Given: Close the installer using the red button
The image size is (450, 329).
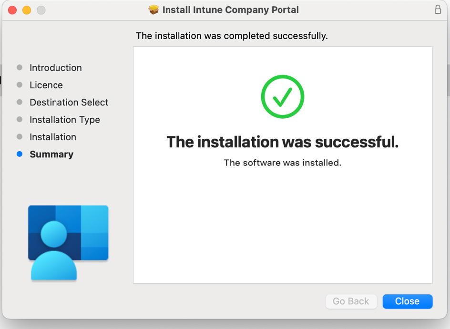Looking at the screenshot, I should pos(12,10).
